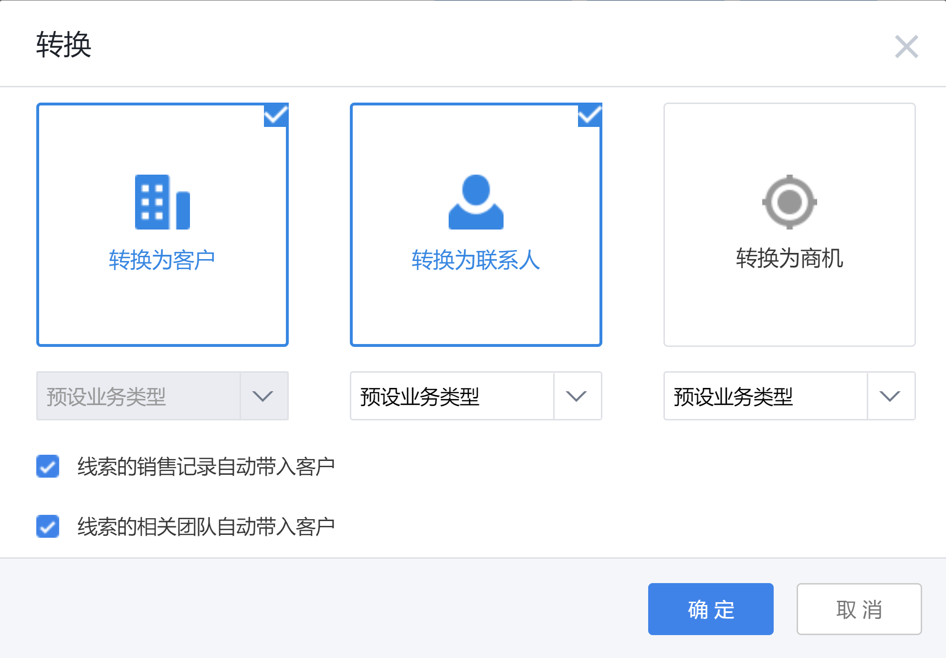
Task: Open 预设业务类型 dropdown under 转换为联系人
Action: (x=476, y=396)
